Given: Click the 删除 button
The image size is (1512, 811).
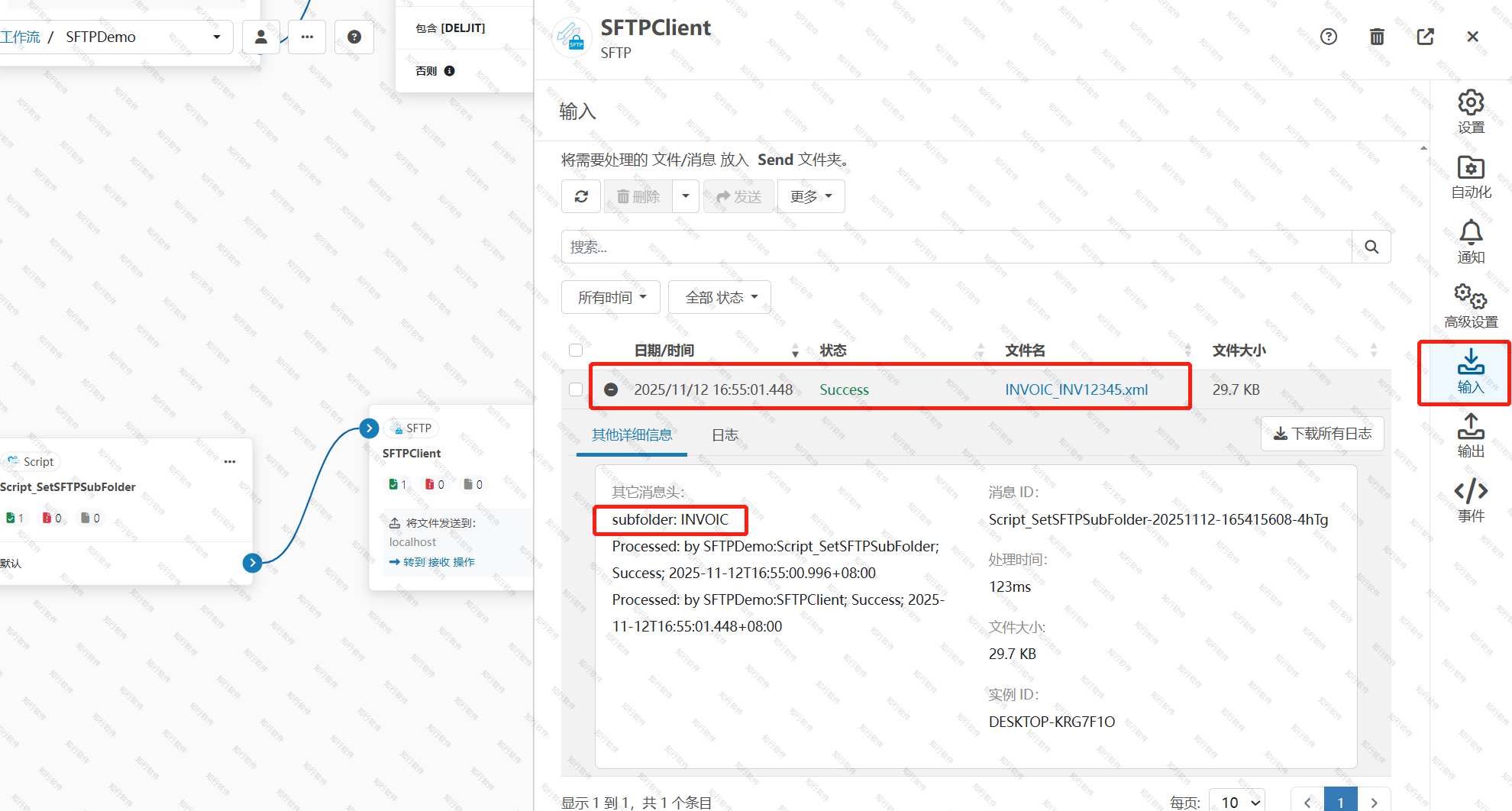Looking at the screenshot, I should (x=638, y=196).
